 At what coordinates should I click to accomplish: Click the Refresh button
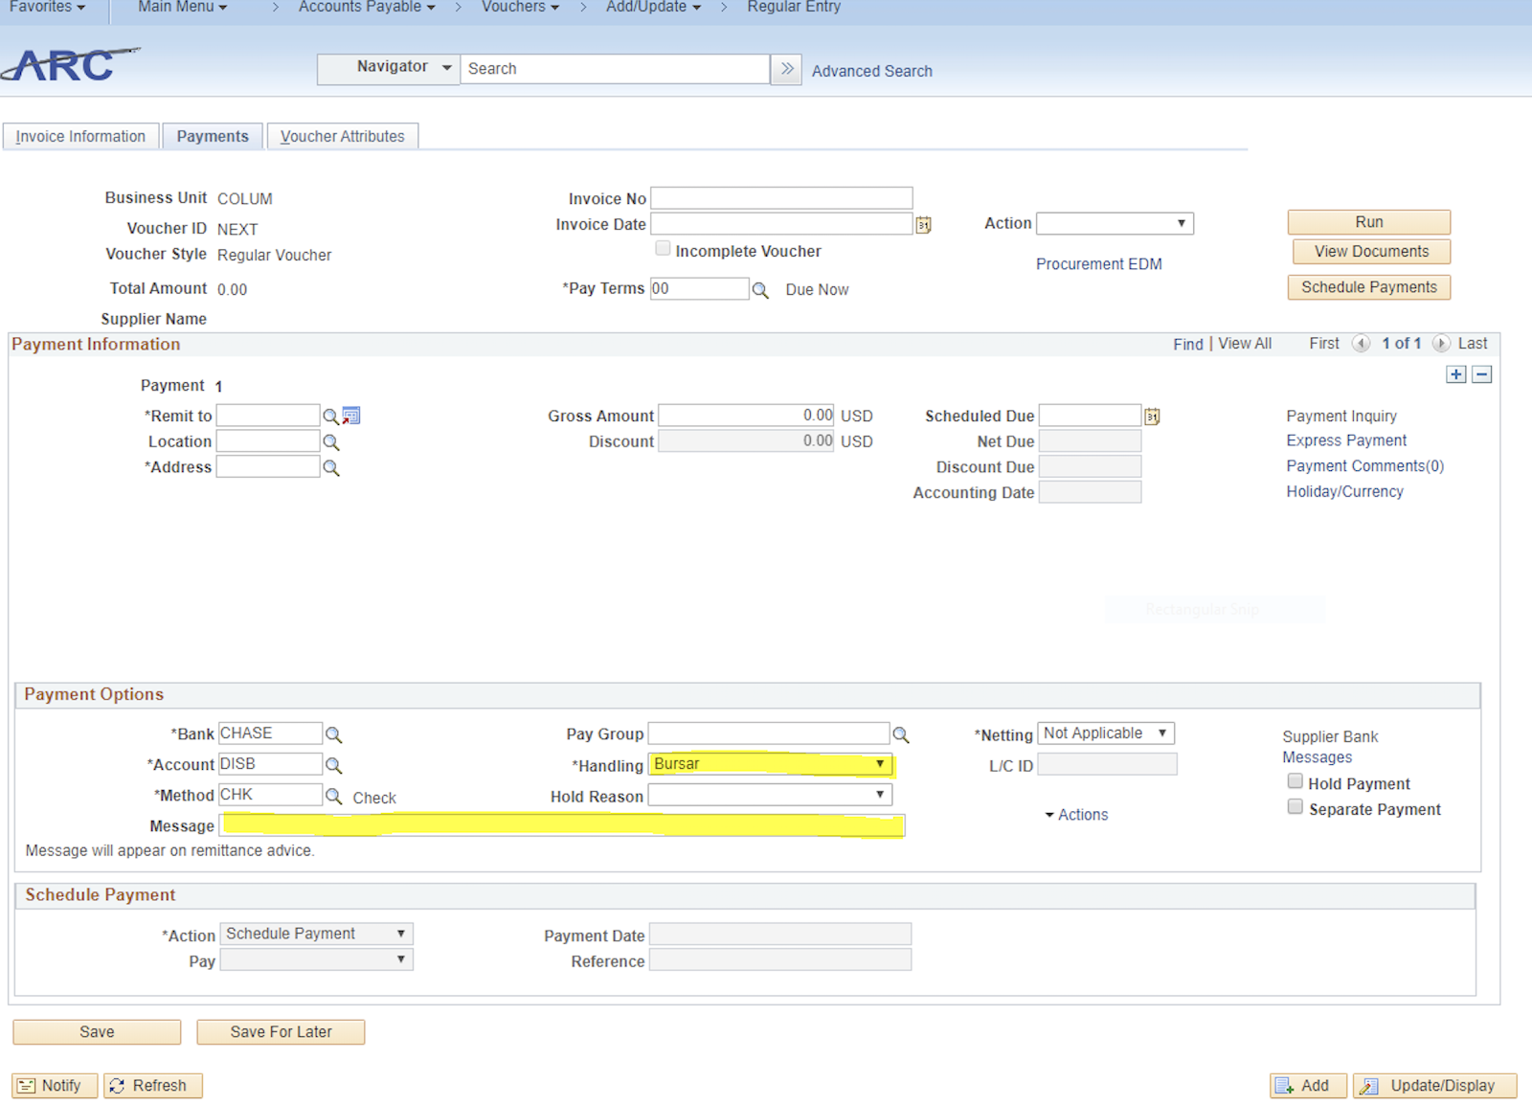point(153,1086)
